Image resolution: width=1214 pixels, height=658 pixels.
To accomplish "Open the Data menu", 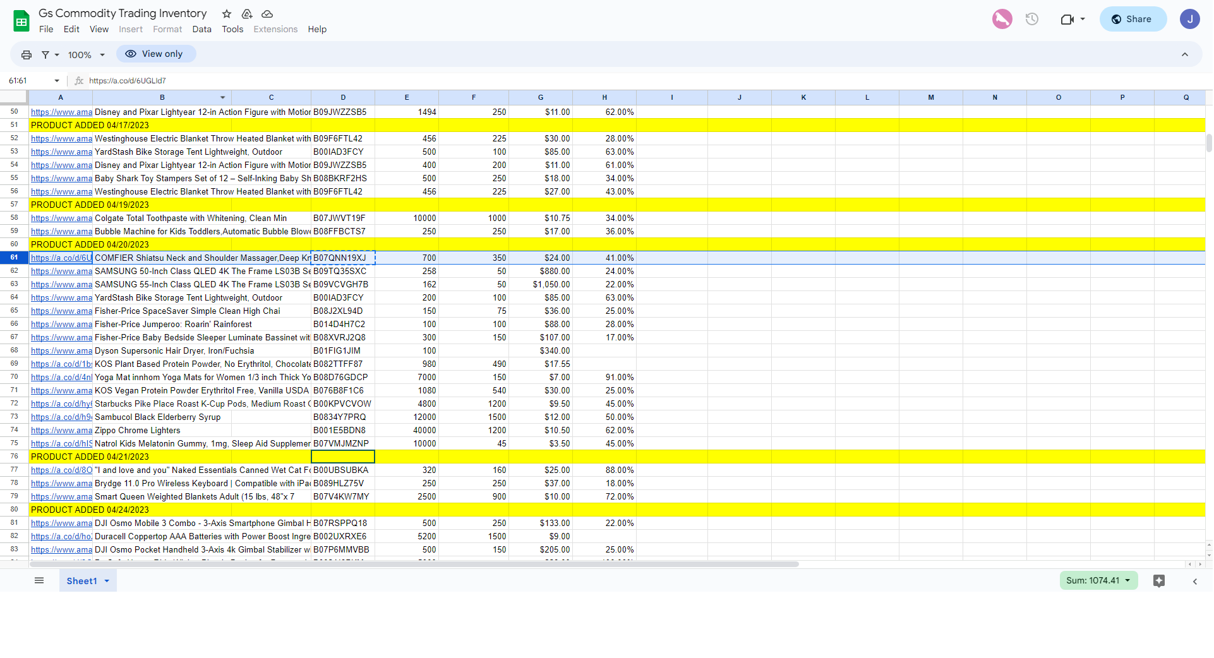I will click(x=202, y=29).
